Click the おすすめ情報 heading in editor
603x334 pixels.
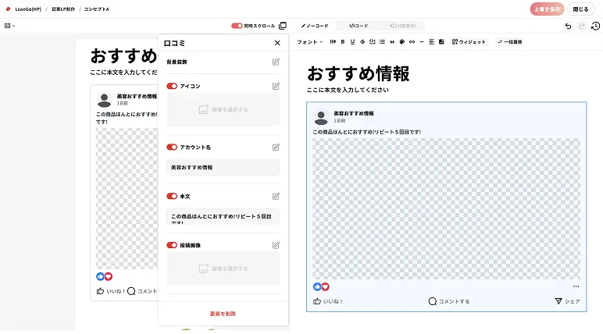(x=359, y=74)
